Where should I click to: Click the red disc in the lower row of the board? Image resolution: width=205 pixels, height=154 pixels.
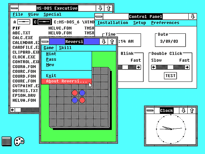[x=82, y=100]
